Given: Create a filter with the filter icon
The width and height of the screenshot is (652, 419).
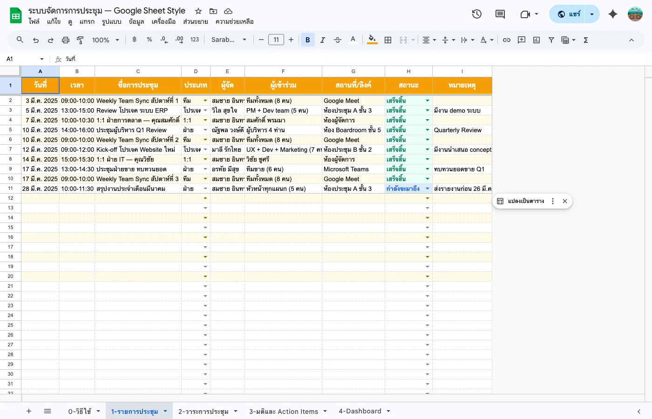Looking at the screenshot, I should 551,40.
